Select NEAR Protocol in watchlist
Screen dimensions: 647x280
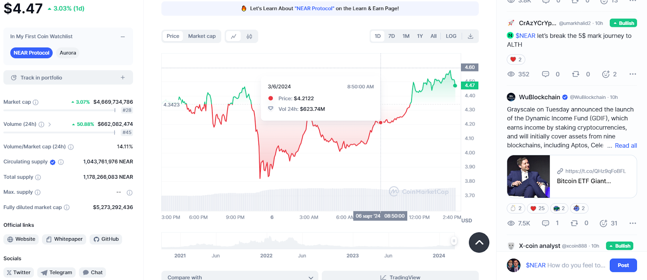[x=32, y=53]
